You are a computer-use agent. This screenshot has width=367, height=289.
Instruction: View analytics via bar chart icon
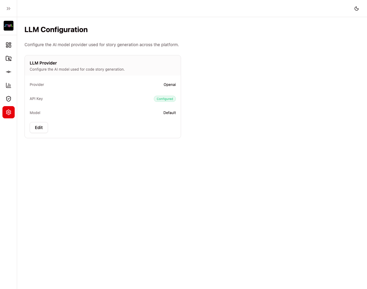tap(9, 85)
